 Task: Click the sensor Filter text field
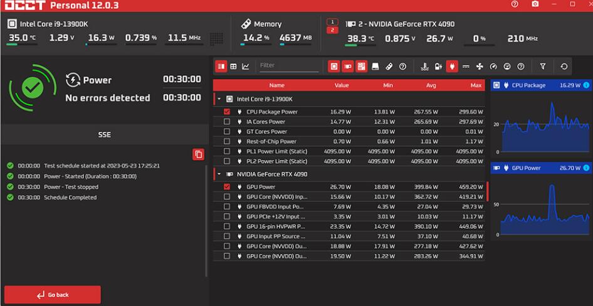(x=288, y=65)
